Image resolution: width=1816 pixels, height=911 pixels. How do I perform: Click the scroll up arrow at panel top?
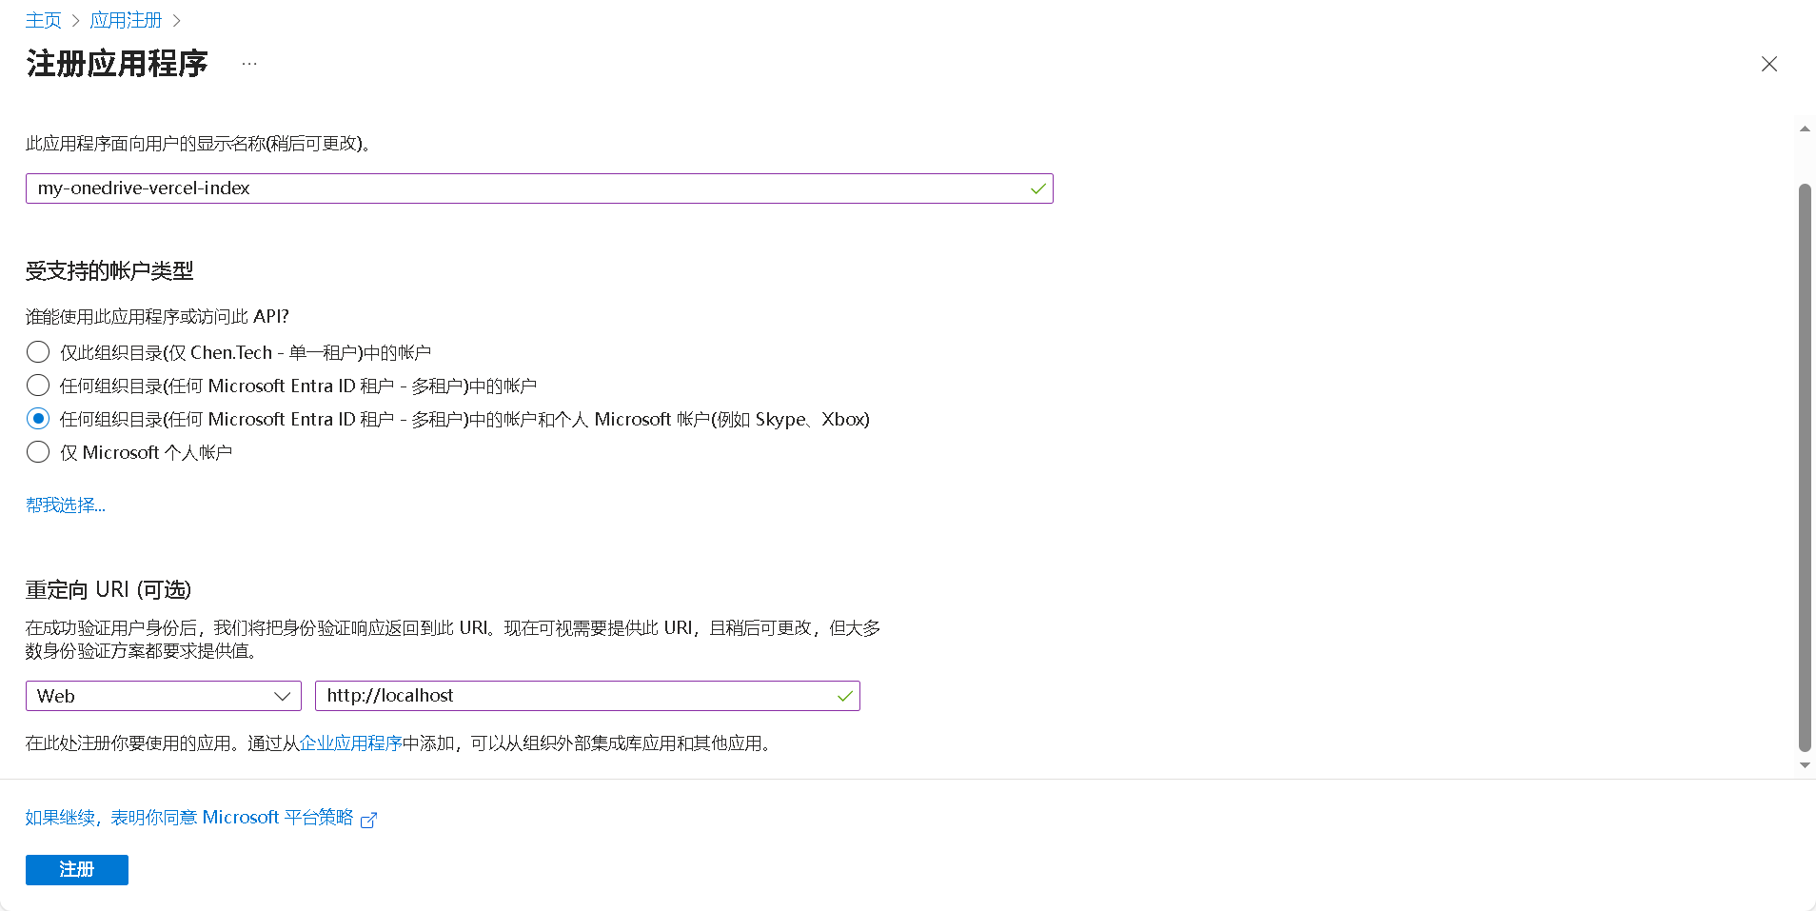pyautogui.click(x=1804, y=129)
